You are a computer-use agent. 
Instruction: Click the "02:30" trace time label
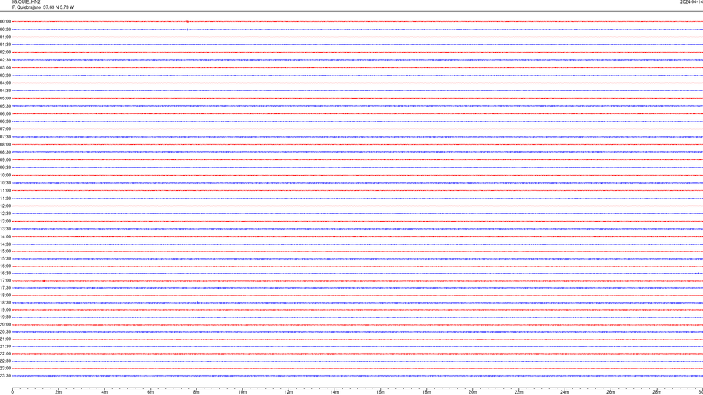point(5,60)
